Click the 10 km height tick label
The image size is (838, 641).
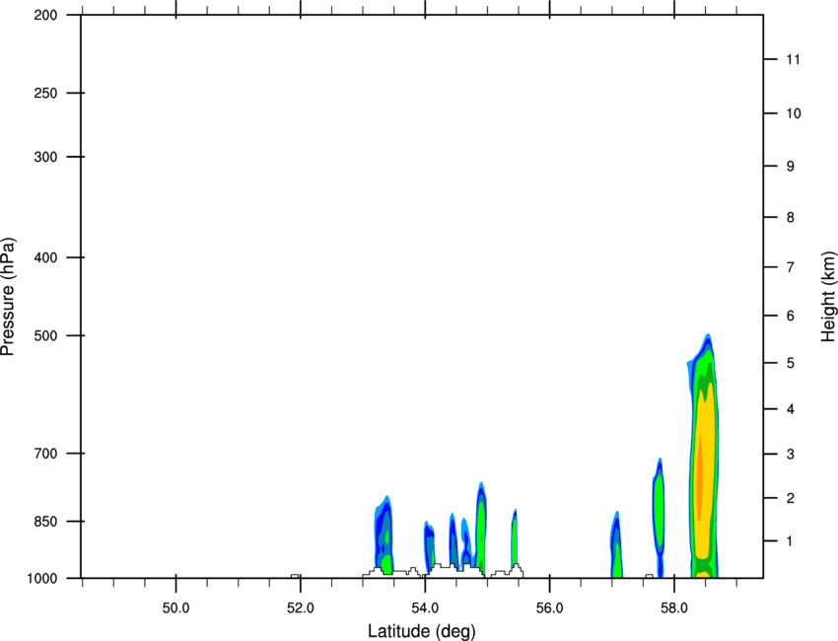[793, 113]
